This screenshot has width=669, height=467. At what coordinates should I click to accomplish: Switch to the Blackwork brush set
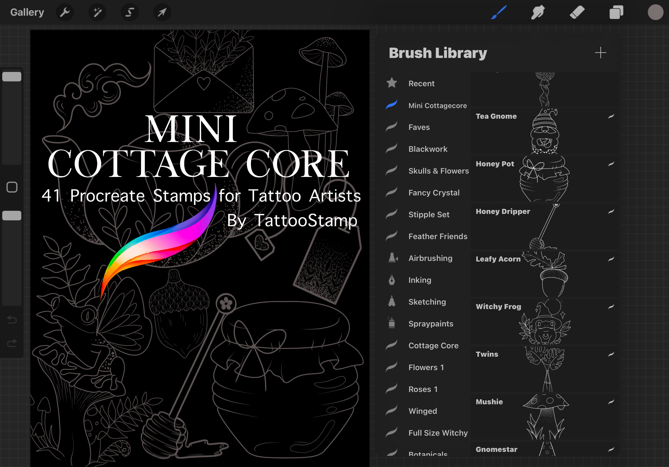428,149
